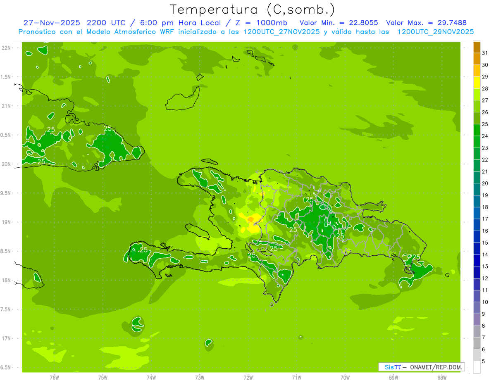Image resolution: width=496 pixels, height=383 pixels.
Task: Click the '71W' longitude label
Action: [x=296, y=378]
